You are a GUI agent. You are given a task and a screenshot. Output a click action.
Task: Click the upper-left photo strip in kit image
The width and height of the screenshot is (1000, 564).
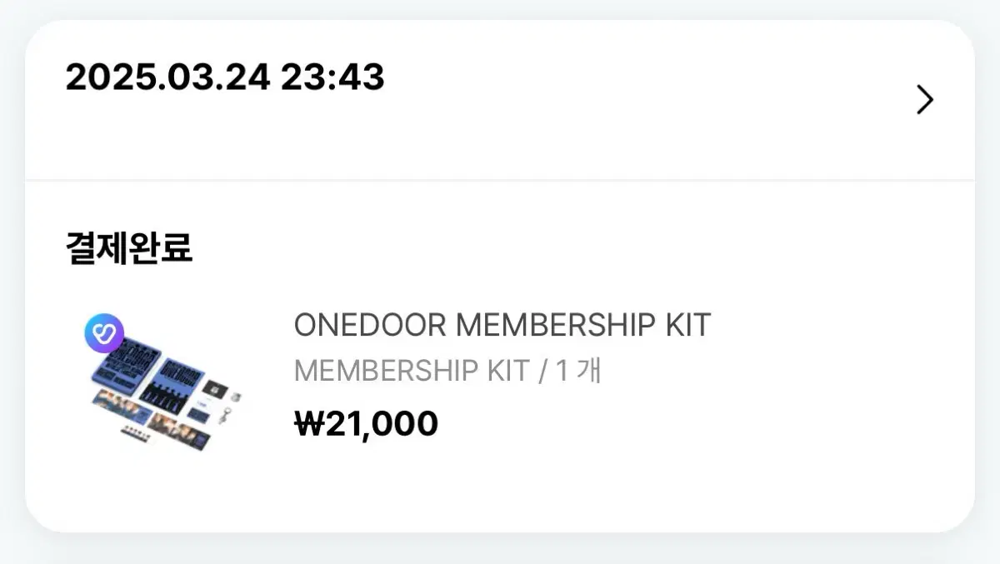(122, 407)
